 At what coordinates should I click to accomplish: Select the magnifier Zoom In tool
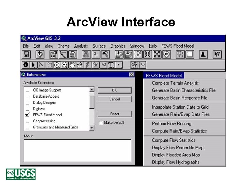57,65
